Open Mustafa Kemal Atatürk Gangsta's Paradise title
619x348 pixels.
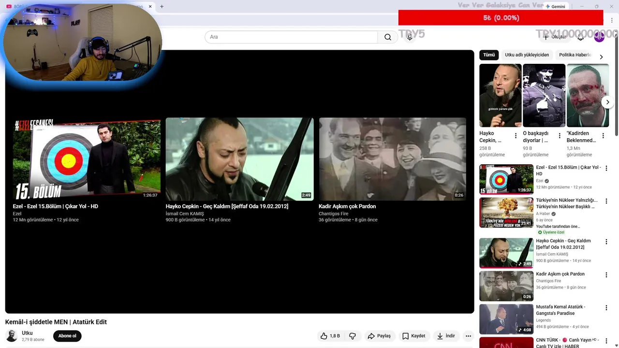click(560, 310)
